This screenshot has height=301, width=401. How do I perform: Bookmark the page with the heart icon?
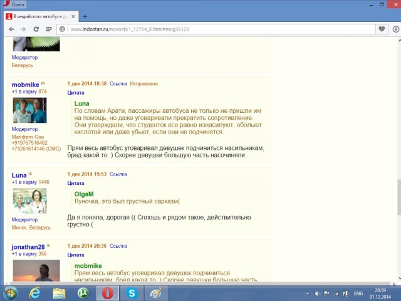pos(382,29)
